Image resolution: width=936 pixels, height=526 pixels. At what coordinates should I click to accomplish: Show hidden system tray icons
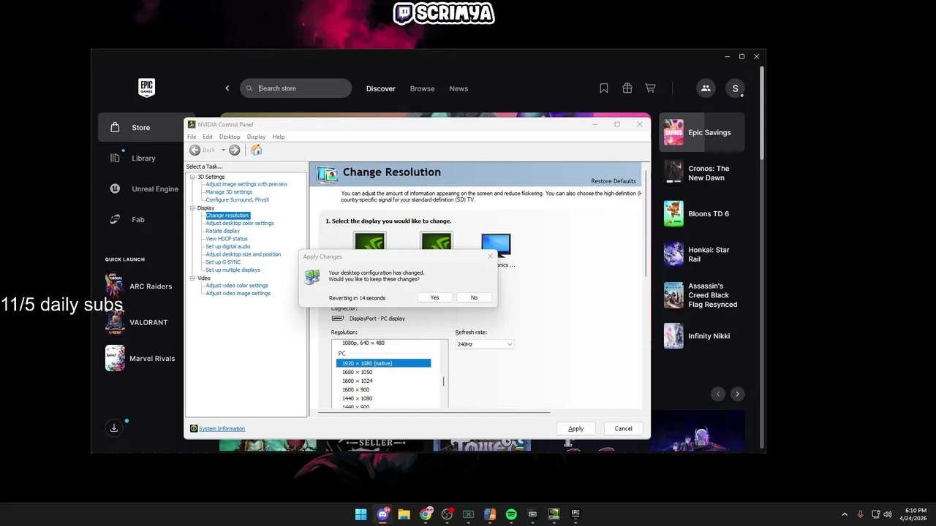[845, 514]
